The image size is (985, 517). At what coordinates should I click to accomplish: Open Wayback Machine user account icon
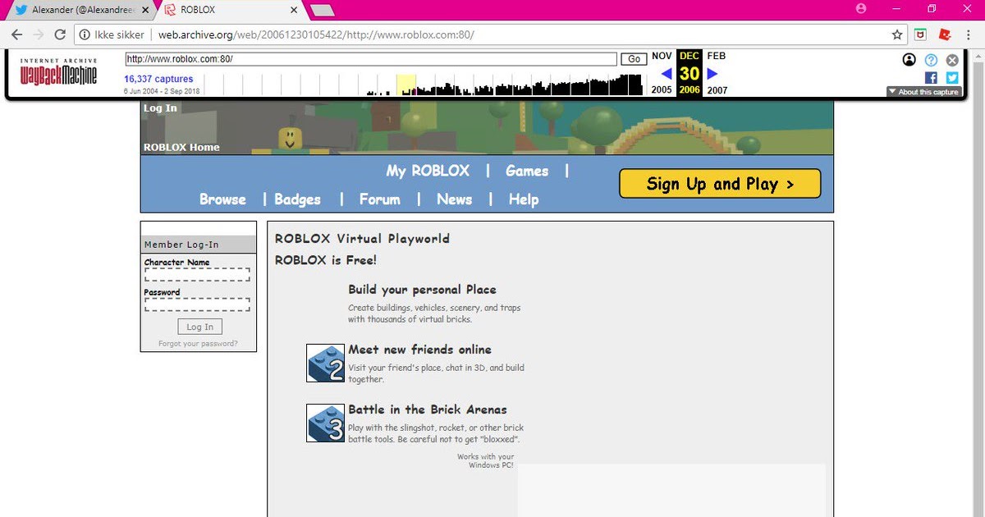909,60
